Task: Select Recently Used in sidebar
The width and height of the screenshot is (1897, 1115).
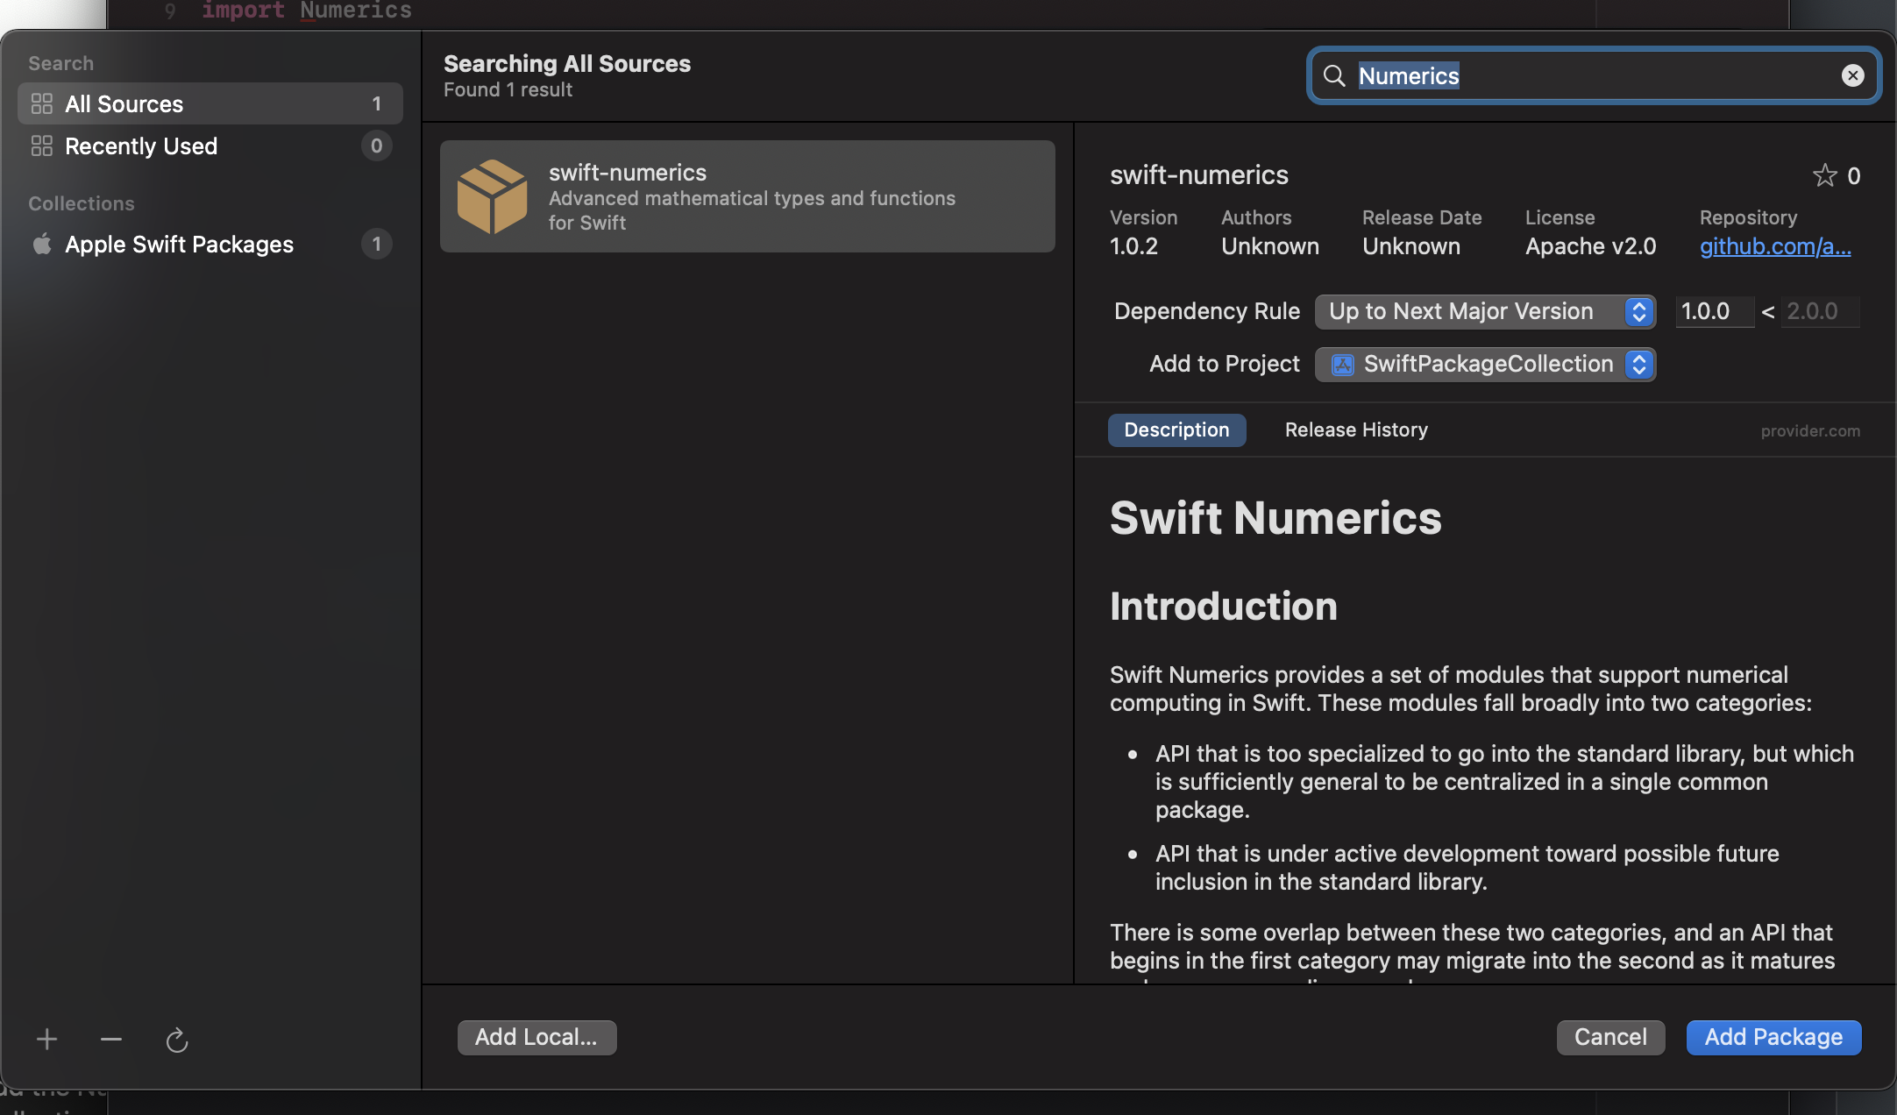Action: [x=141, y=146]
